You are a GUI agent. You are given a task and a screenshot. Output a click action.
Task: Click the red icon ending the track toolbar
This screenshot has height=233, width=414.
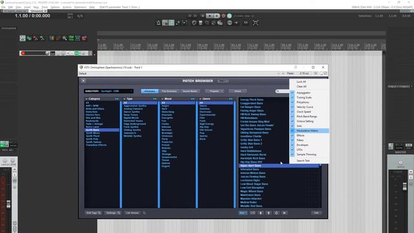84,39
